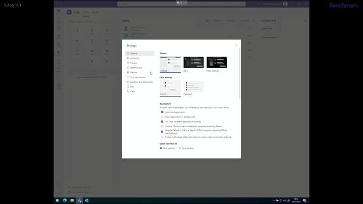Screen dimensions: 363x204
Task: Open the Devices settings section
Action: [x=140, y=73]
